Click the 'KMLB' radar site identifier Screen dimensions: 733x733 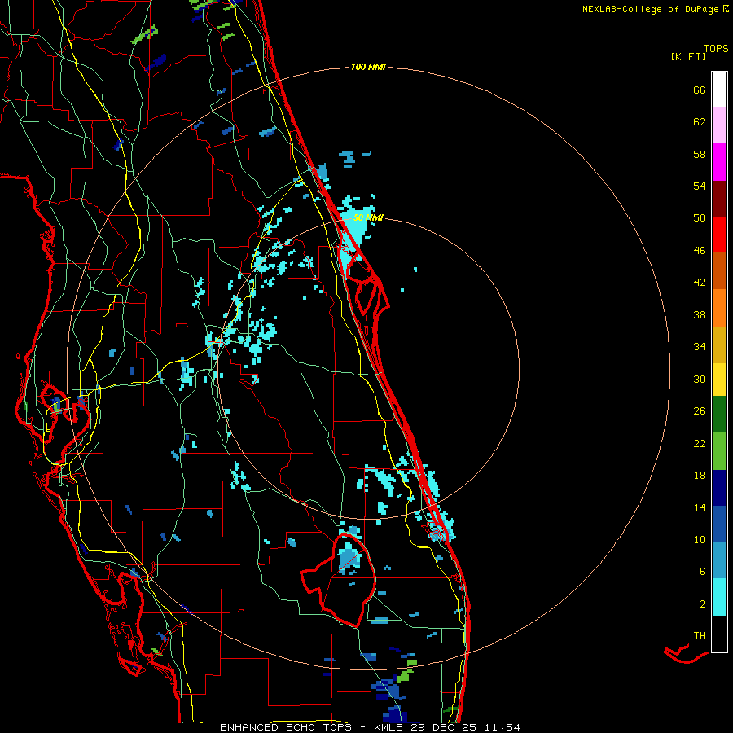[x=390, y=727]
